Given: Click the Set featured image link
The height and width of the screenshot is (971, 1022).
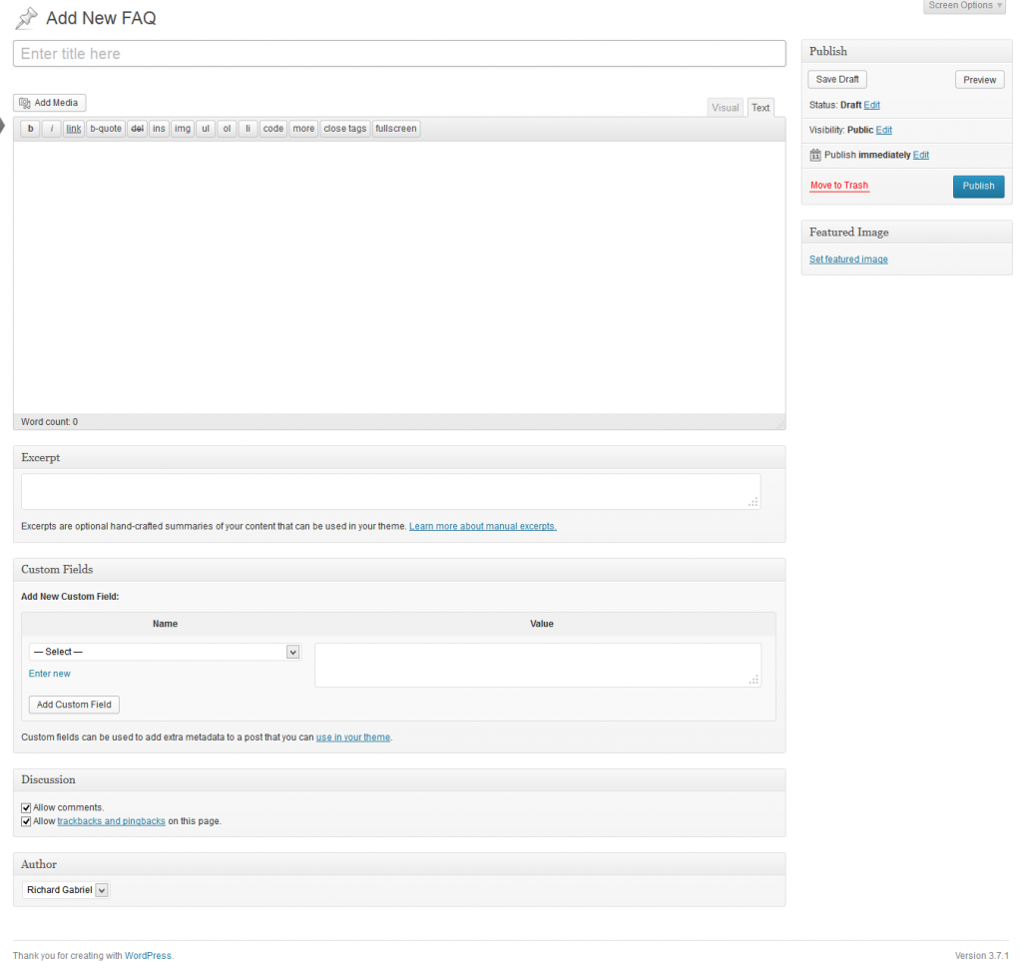Looking at the screenshot, I should (x=848, y=259).
